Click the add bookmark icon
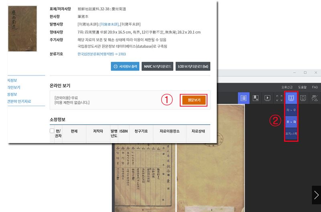Viewport: 321px width, 212px height. [x=255, y=98]
